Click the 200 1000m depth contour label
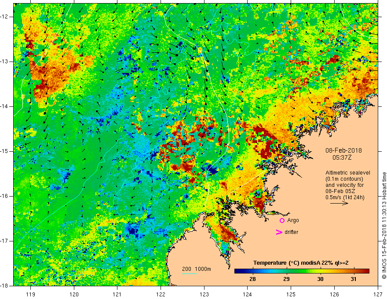 [197, 269]
